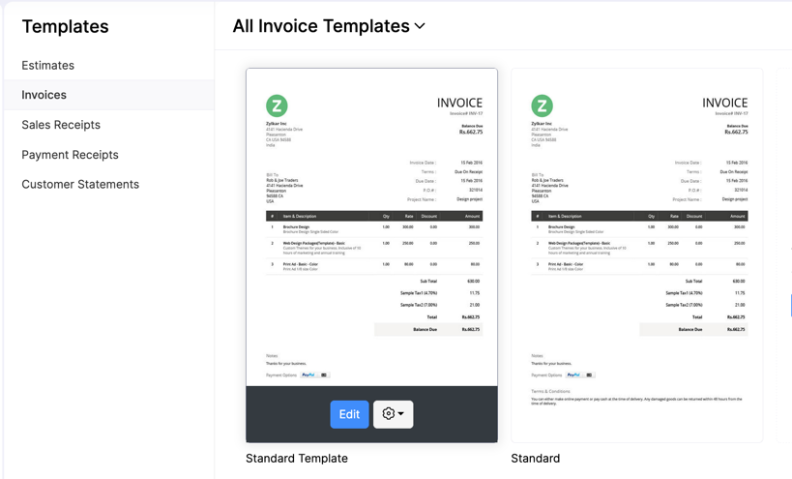Switch to Customer Statements templates
Image resolution: width=792 pixels, height=479 pixels.
point(80,184)
